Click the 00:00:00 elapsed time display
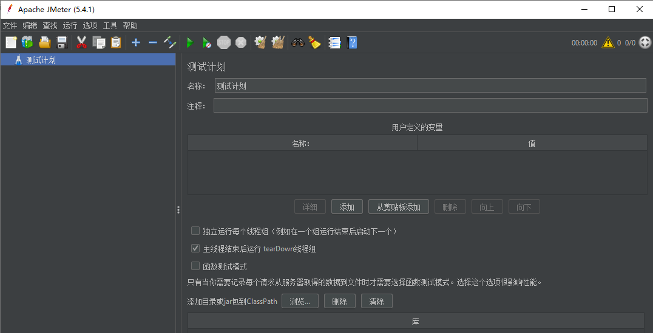Screen dimensions: 653x333 click(x=584, y=42)
